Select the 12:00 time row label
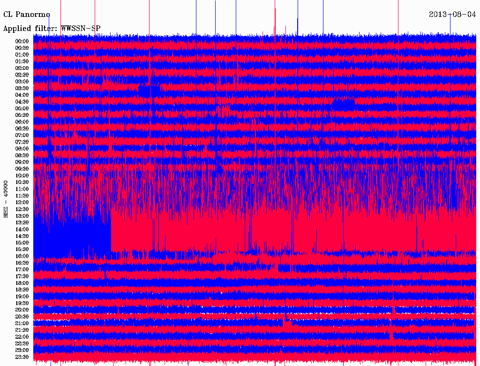480x366 pixels. click(22, 203)
